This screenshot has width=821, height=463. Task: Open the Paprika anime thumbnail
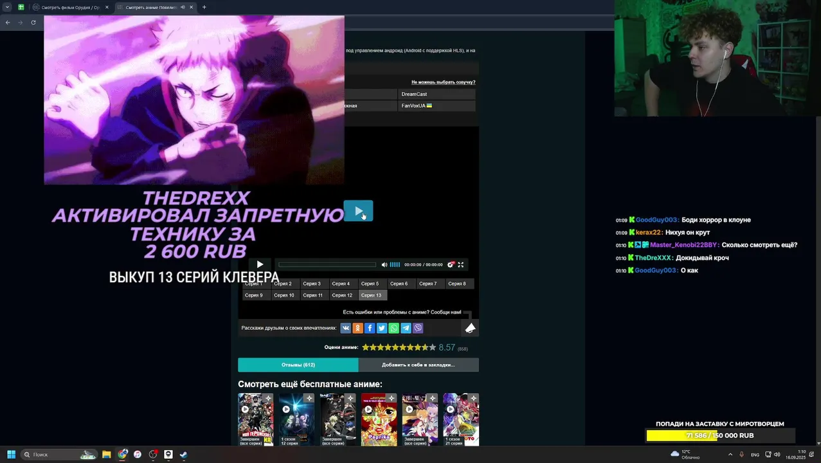pos(379,419)
